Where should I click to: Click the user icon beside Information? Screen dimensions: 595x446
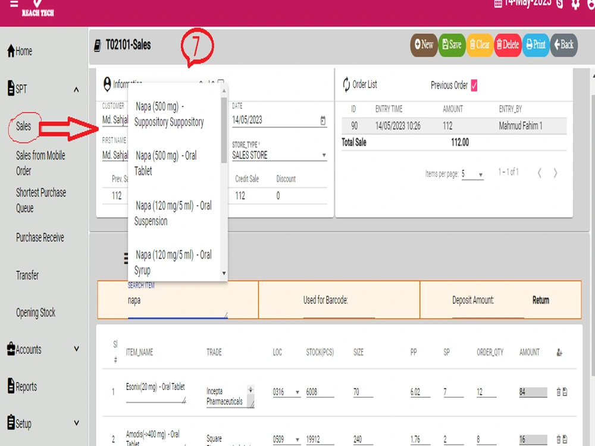[x=107, y=84]
